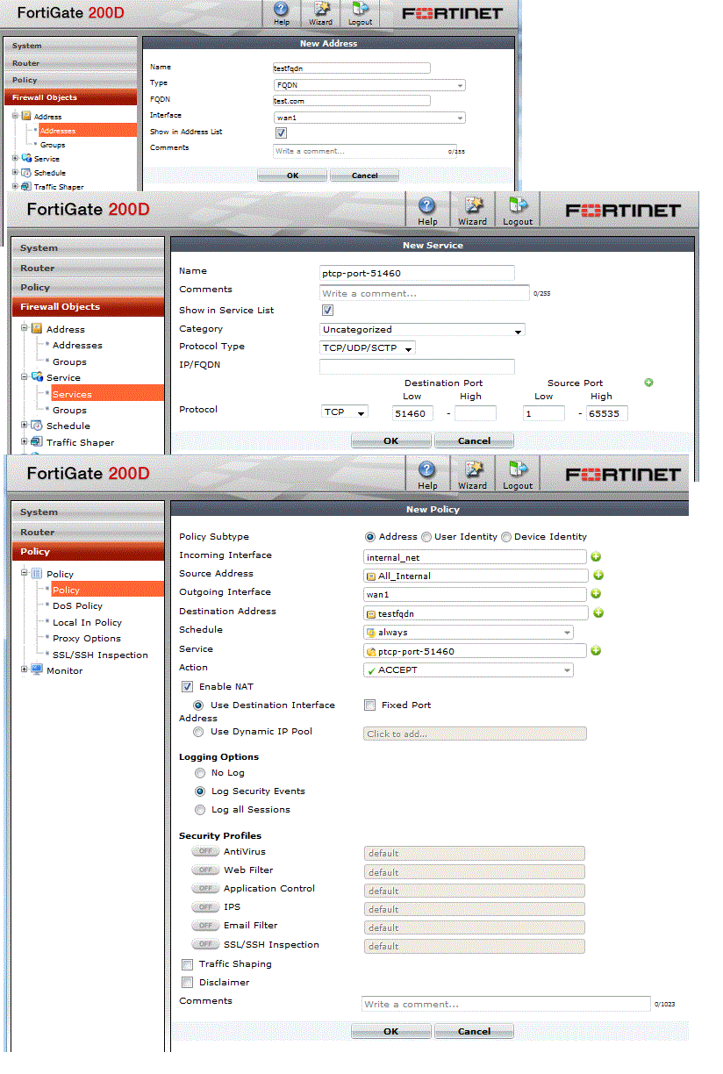Image resolution: width=723 pixels, height=1074 pixels.
Task: Open Type dropdown showing FQDN
Action: point(369,85)
